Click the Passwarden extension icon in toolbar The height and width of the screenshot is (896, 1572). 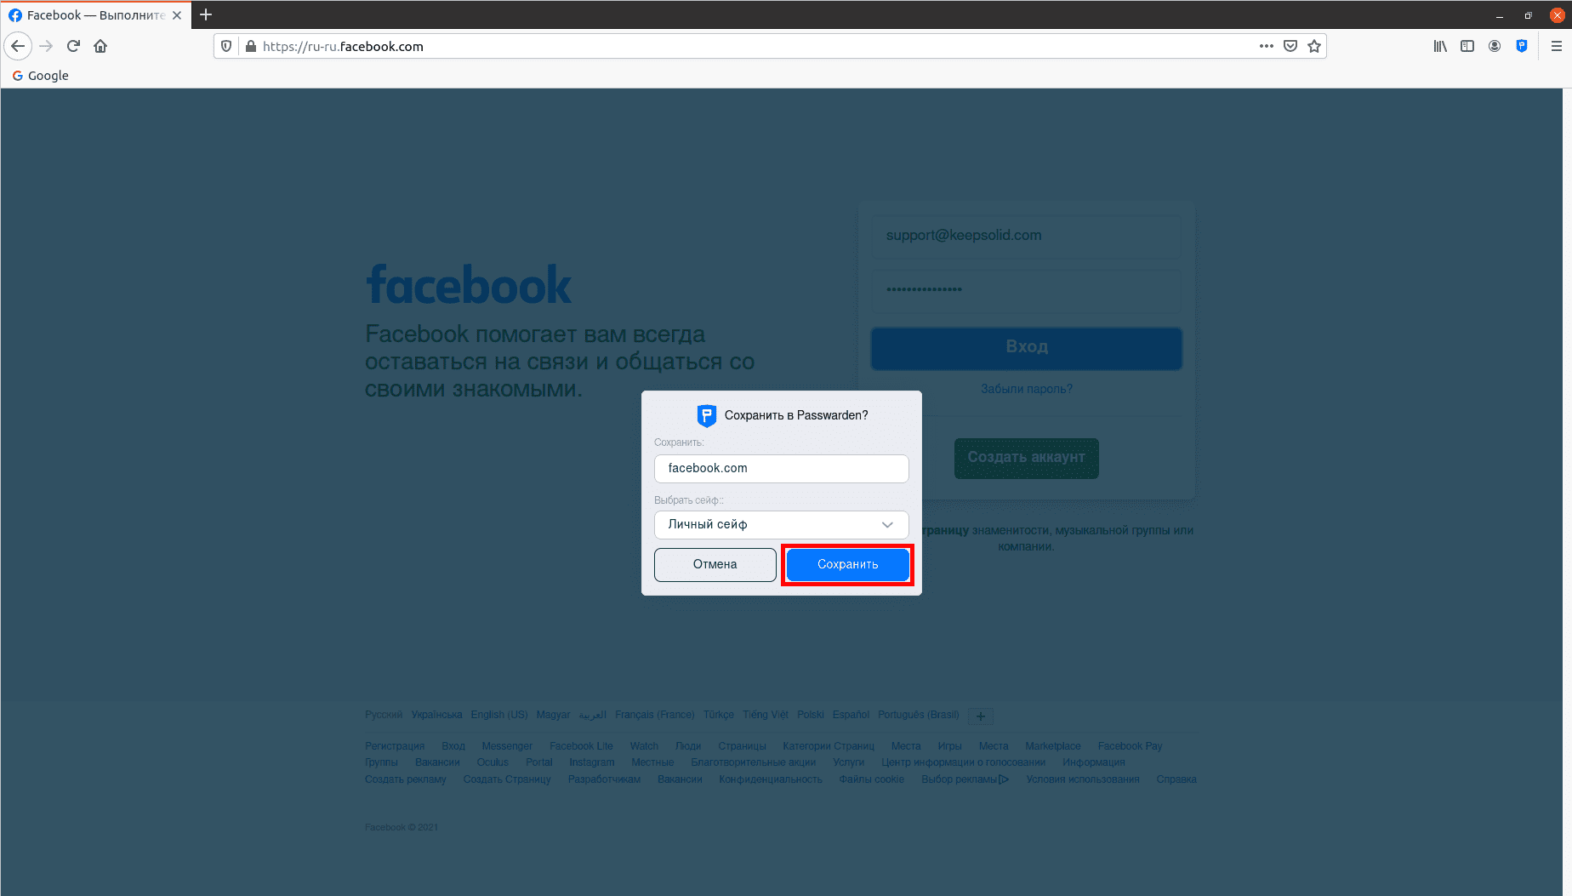point(1522,46)
